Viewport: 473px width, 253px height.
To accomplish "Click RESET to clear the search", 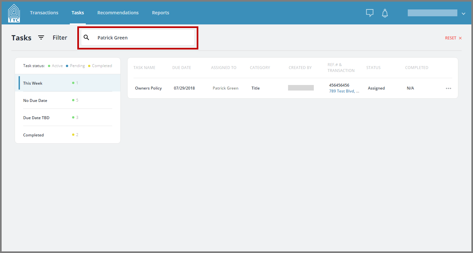I will [x=450, y=38].
